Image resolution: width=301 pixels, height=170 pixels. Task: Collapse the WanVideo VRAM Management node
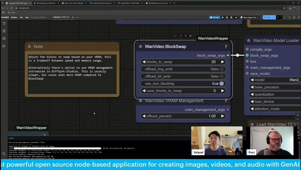click(140, 101)
